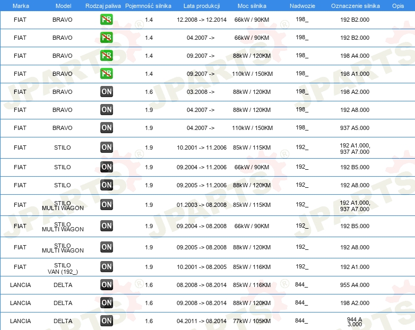415x330 pixels.
Task: Click the ON icon in the Multi Wagon 09.2004 row
Action: (106, 225)
